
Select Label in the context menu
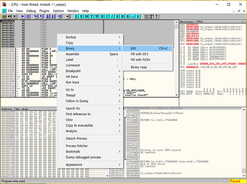[90, 60]
